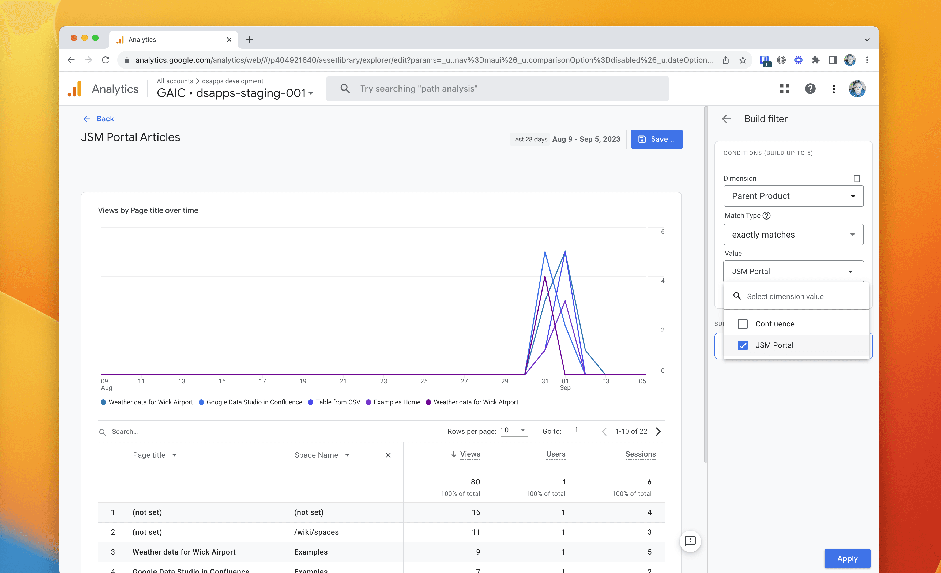941x573 pixels.
Task: Sort by the Sessions column header
Action: click(641, 454)
